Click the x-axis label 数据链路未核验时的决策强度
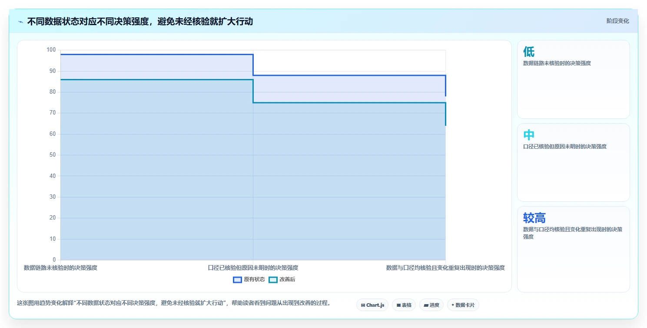Image resolution: width=647 pixels, height=328 pixels. 60,268
